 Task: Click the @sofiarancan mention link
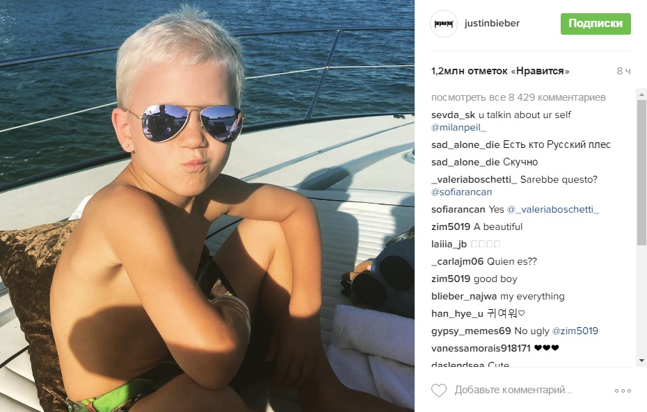click(461, 192)
